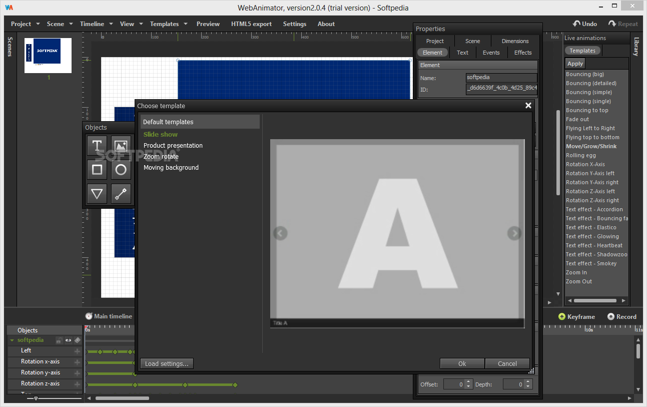Open the Templates menu dropdown arrow
Screen dimensions: 647x407
(185, 24)
